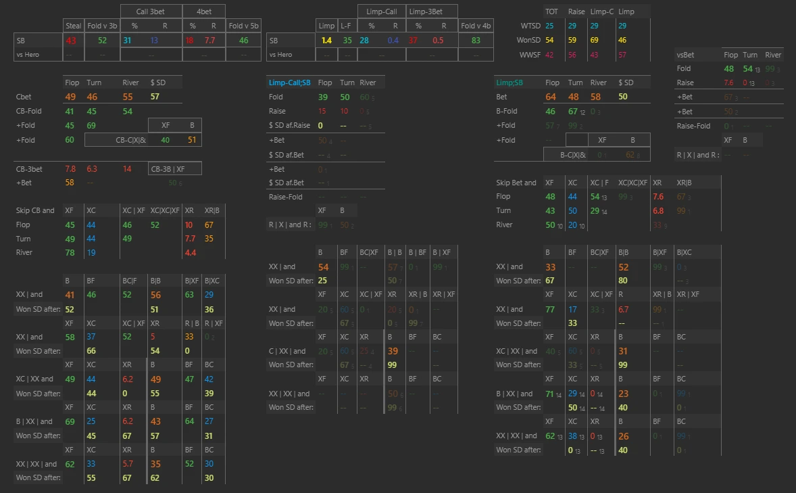Click the "4bet" column group header
The width and height of the screenshot is (796, 493).
(x=204, y=11)
